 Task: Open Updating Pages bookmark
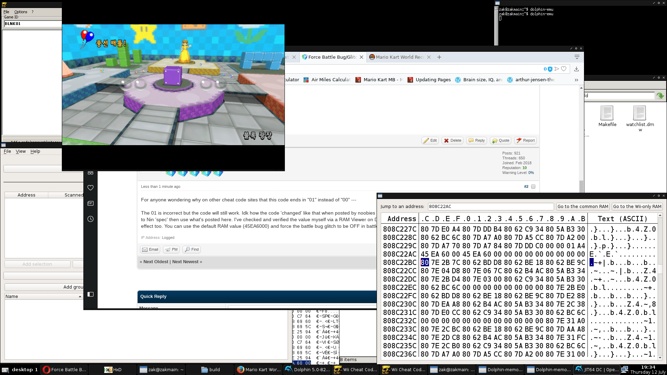(429, 80)
